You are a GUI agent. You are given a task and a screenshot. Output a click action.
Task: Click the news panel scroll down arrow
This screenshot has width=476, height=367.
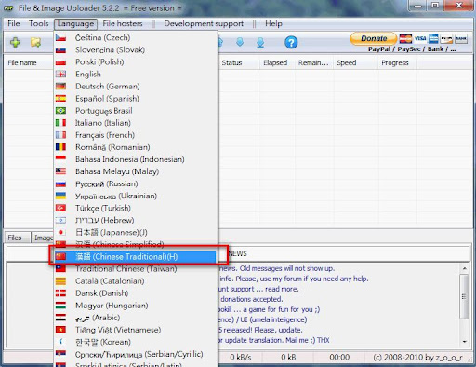point(465,342)
